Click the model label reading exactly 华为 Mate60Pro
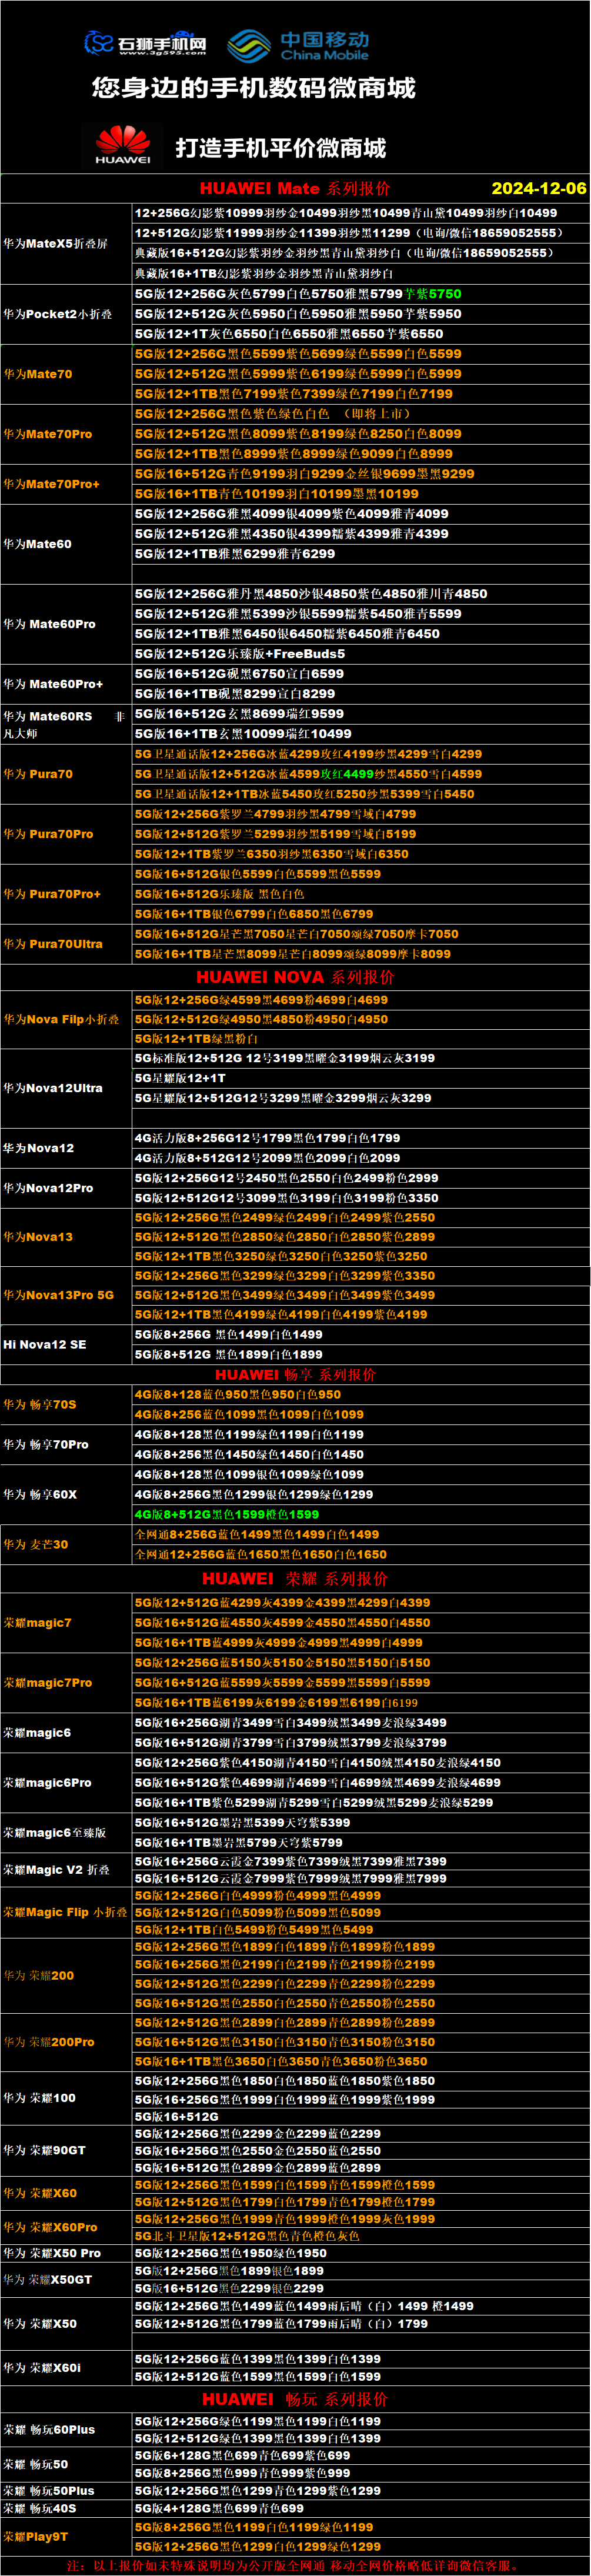591x2576 pixels. (49, 624)
